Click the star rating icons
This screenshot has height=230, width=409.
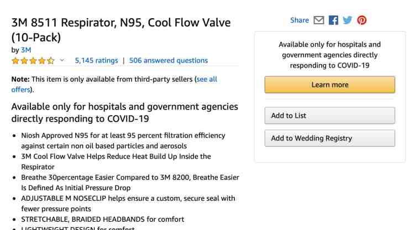click(33, 61)
